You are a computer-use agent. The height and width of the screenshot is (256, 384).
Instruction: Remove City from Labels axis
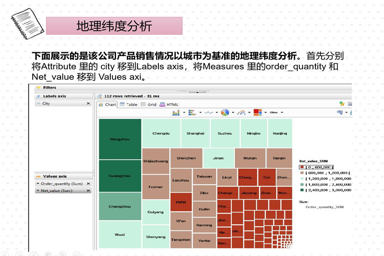[x=88, y=103]
